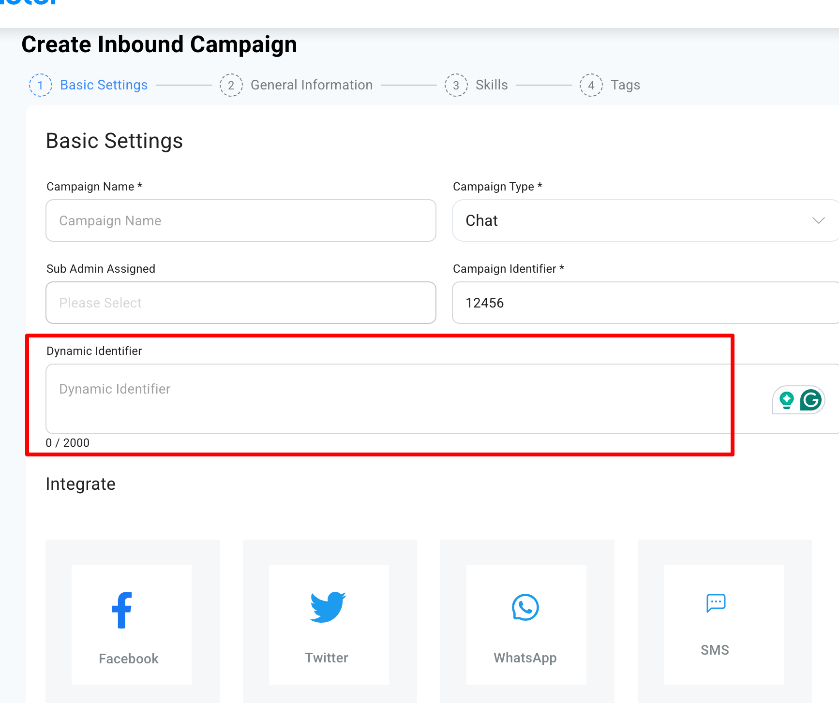839x703 pixels.
Task: Click the green lightbulb suggestion icon
Action: click(787, 400)
